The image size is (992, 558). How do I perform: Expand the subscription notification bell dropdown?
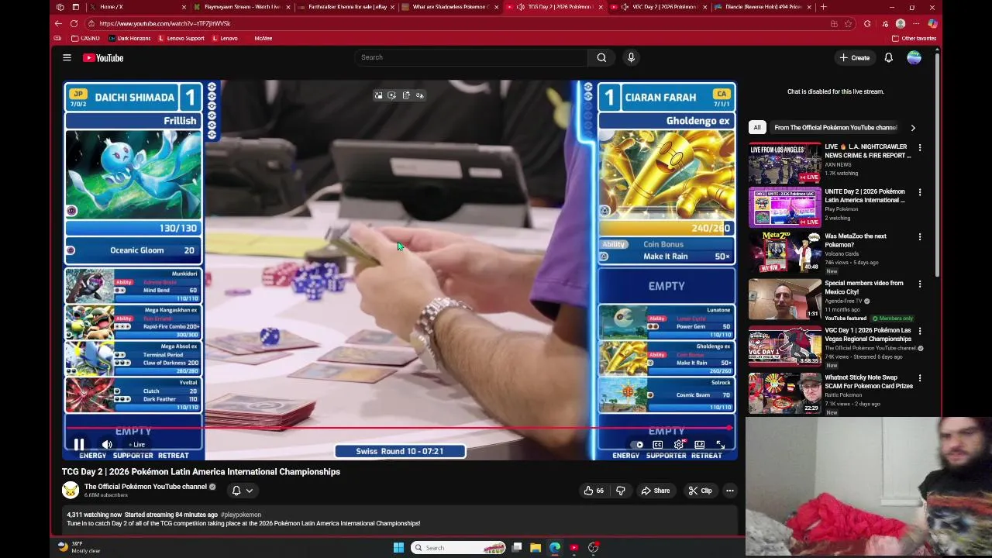243,491
